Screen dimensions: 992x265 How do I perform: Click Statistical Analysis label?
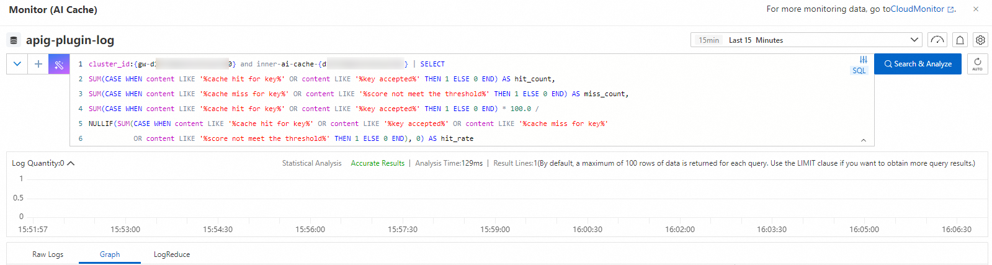point(312,163)
